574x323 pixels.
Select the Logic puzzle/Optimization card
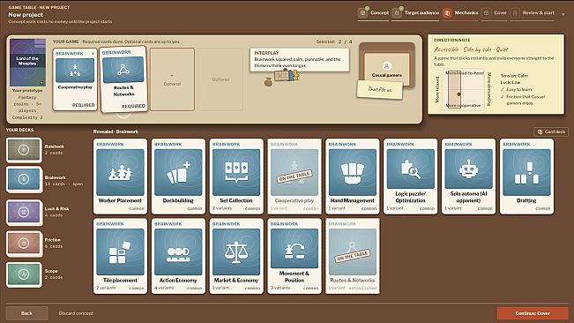(410, 177)
